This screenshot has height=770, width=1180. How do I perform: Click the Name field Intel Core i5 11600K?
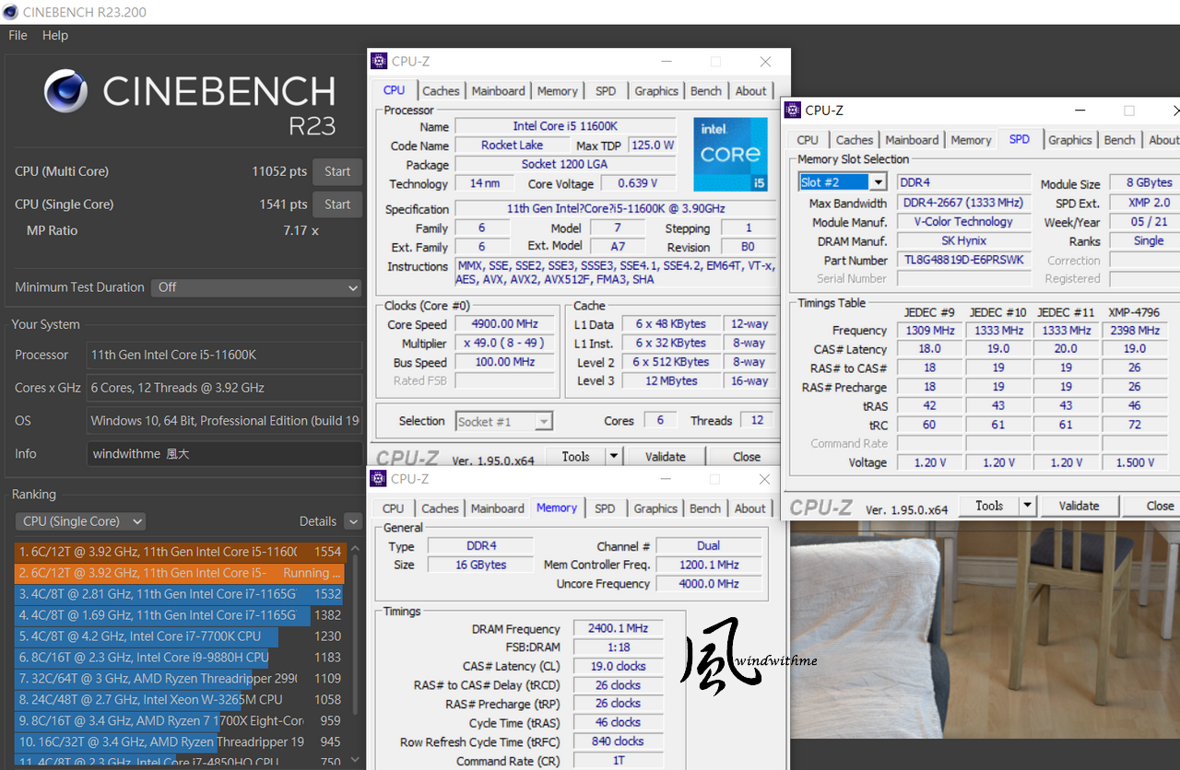coord(565,126)
